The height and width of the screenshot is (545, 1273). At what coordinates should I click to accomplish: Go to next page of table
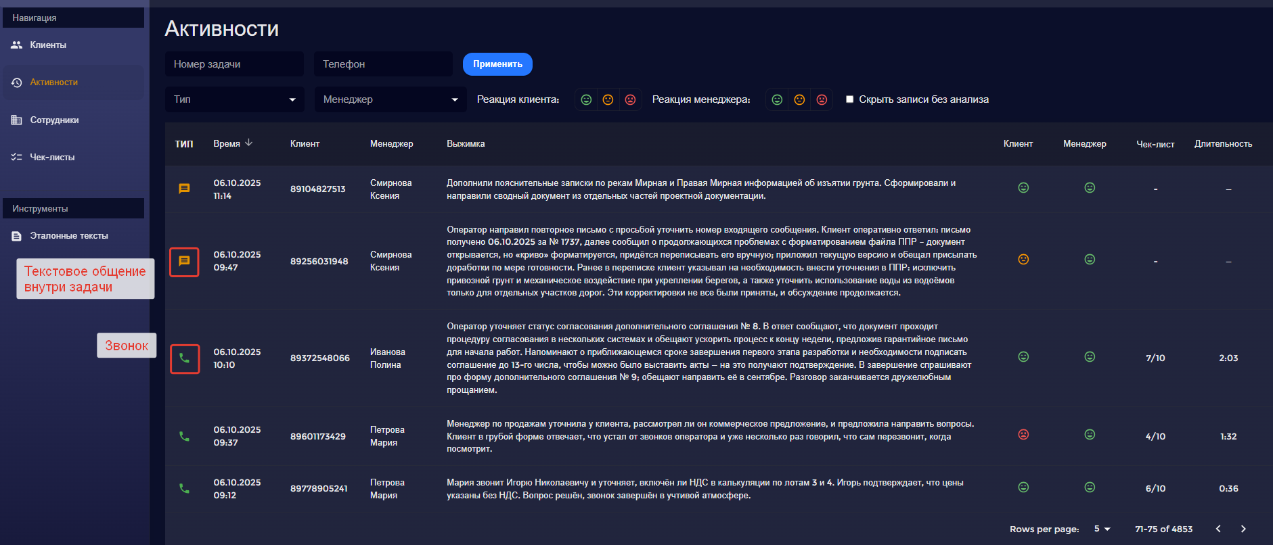[1243, 529]
